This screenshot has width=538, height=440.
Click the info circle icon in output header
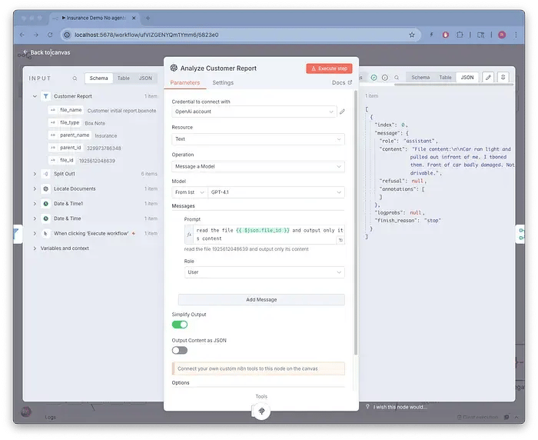pos(385,78)
